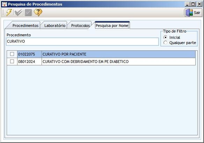
Task: Click the lightning bolt search icon
Action: pyautogui.click(x=9, y=13)
